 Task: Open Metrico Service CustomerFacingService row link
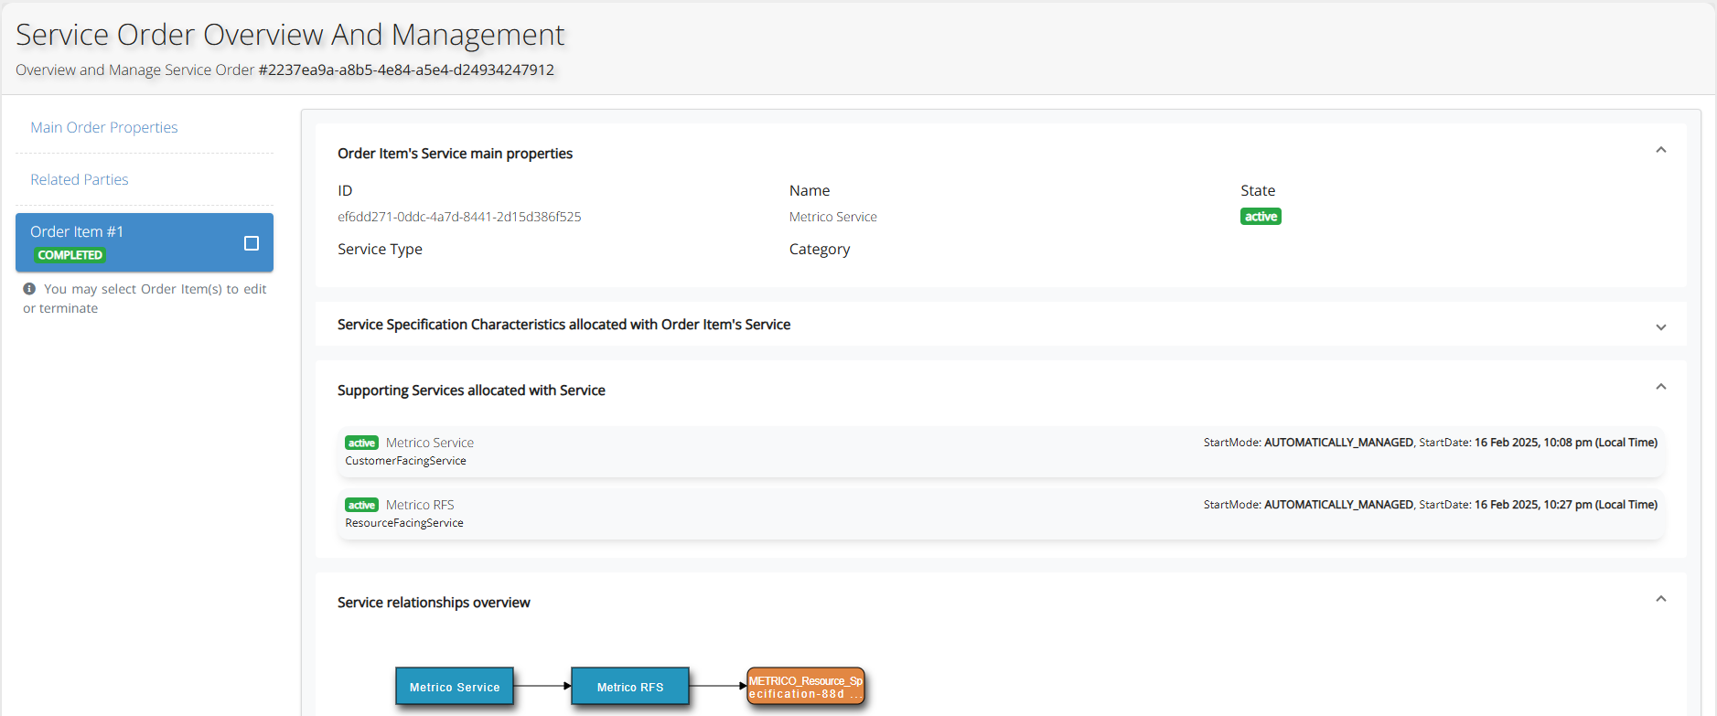pyautogui.click(x=429, y=443)
